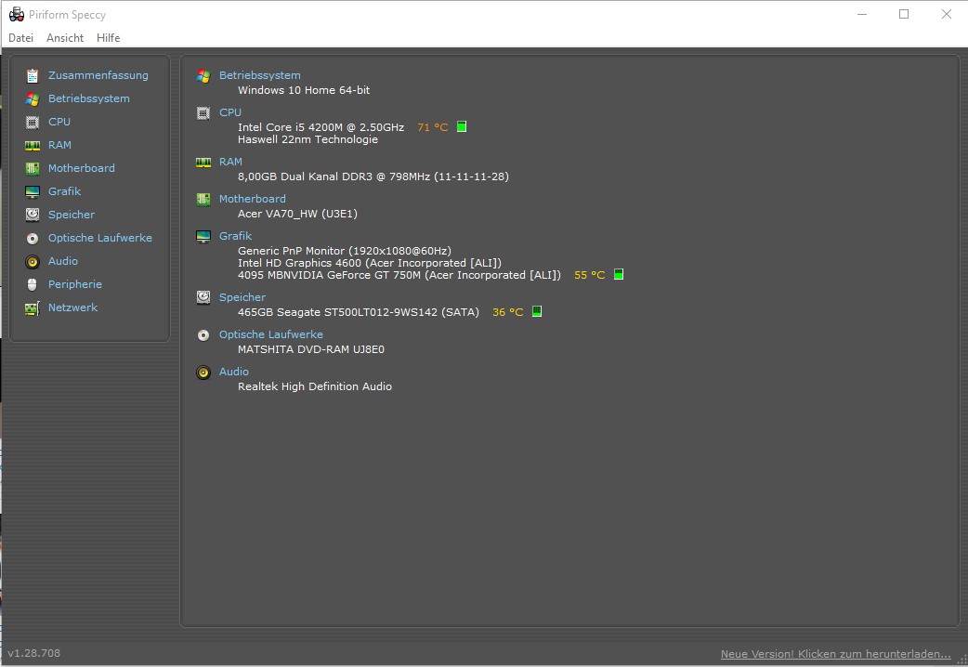Screen dimensions: 968x667
Task: Click the RAM module icon in sidebar
Action: click(x=33, y=146)
